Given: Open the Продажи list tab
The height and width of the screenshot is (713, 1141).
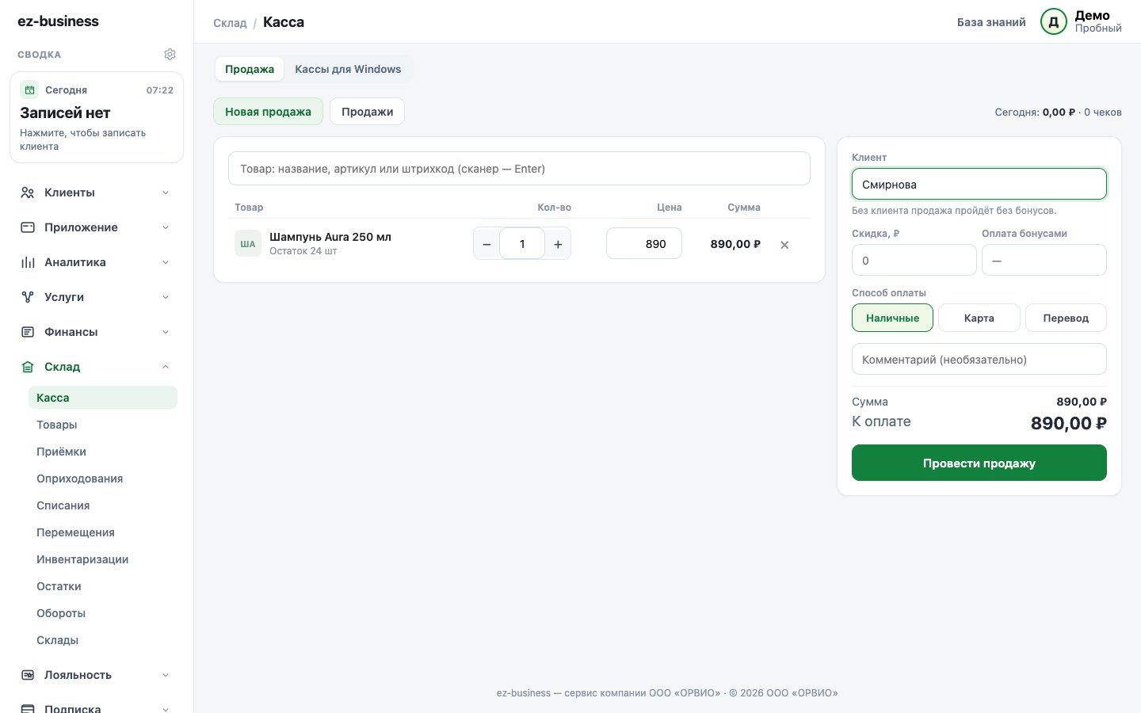Looking at the screenshot, I should (x=368, y=112).
